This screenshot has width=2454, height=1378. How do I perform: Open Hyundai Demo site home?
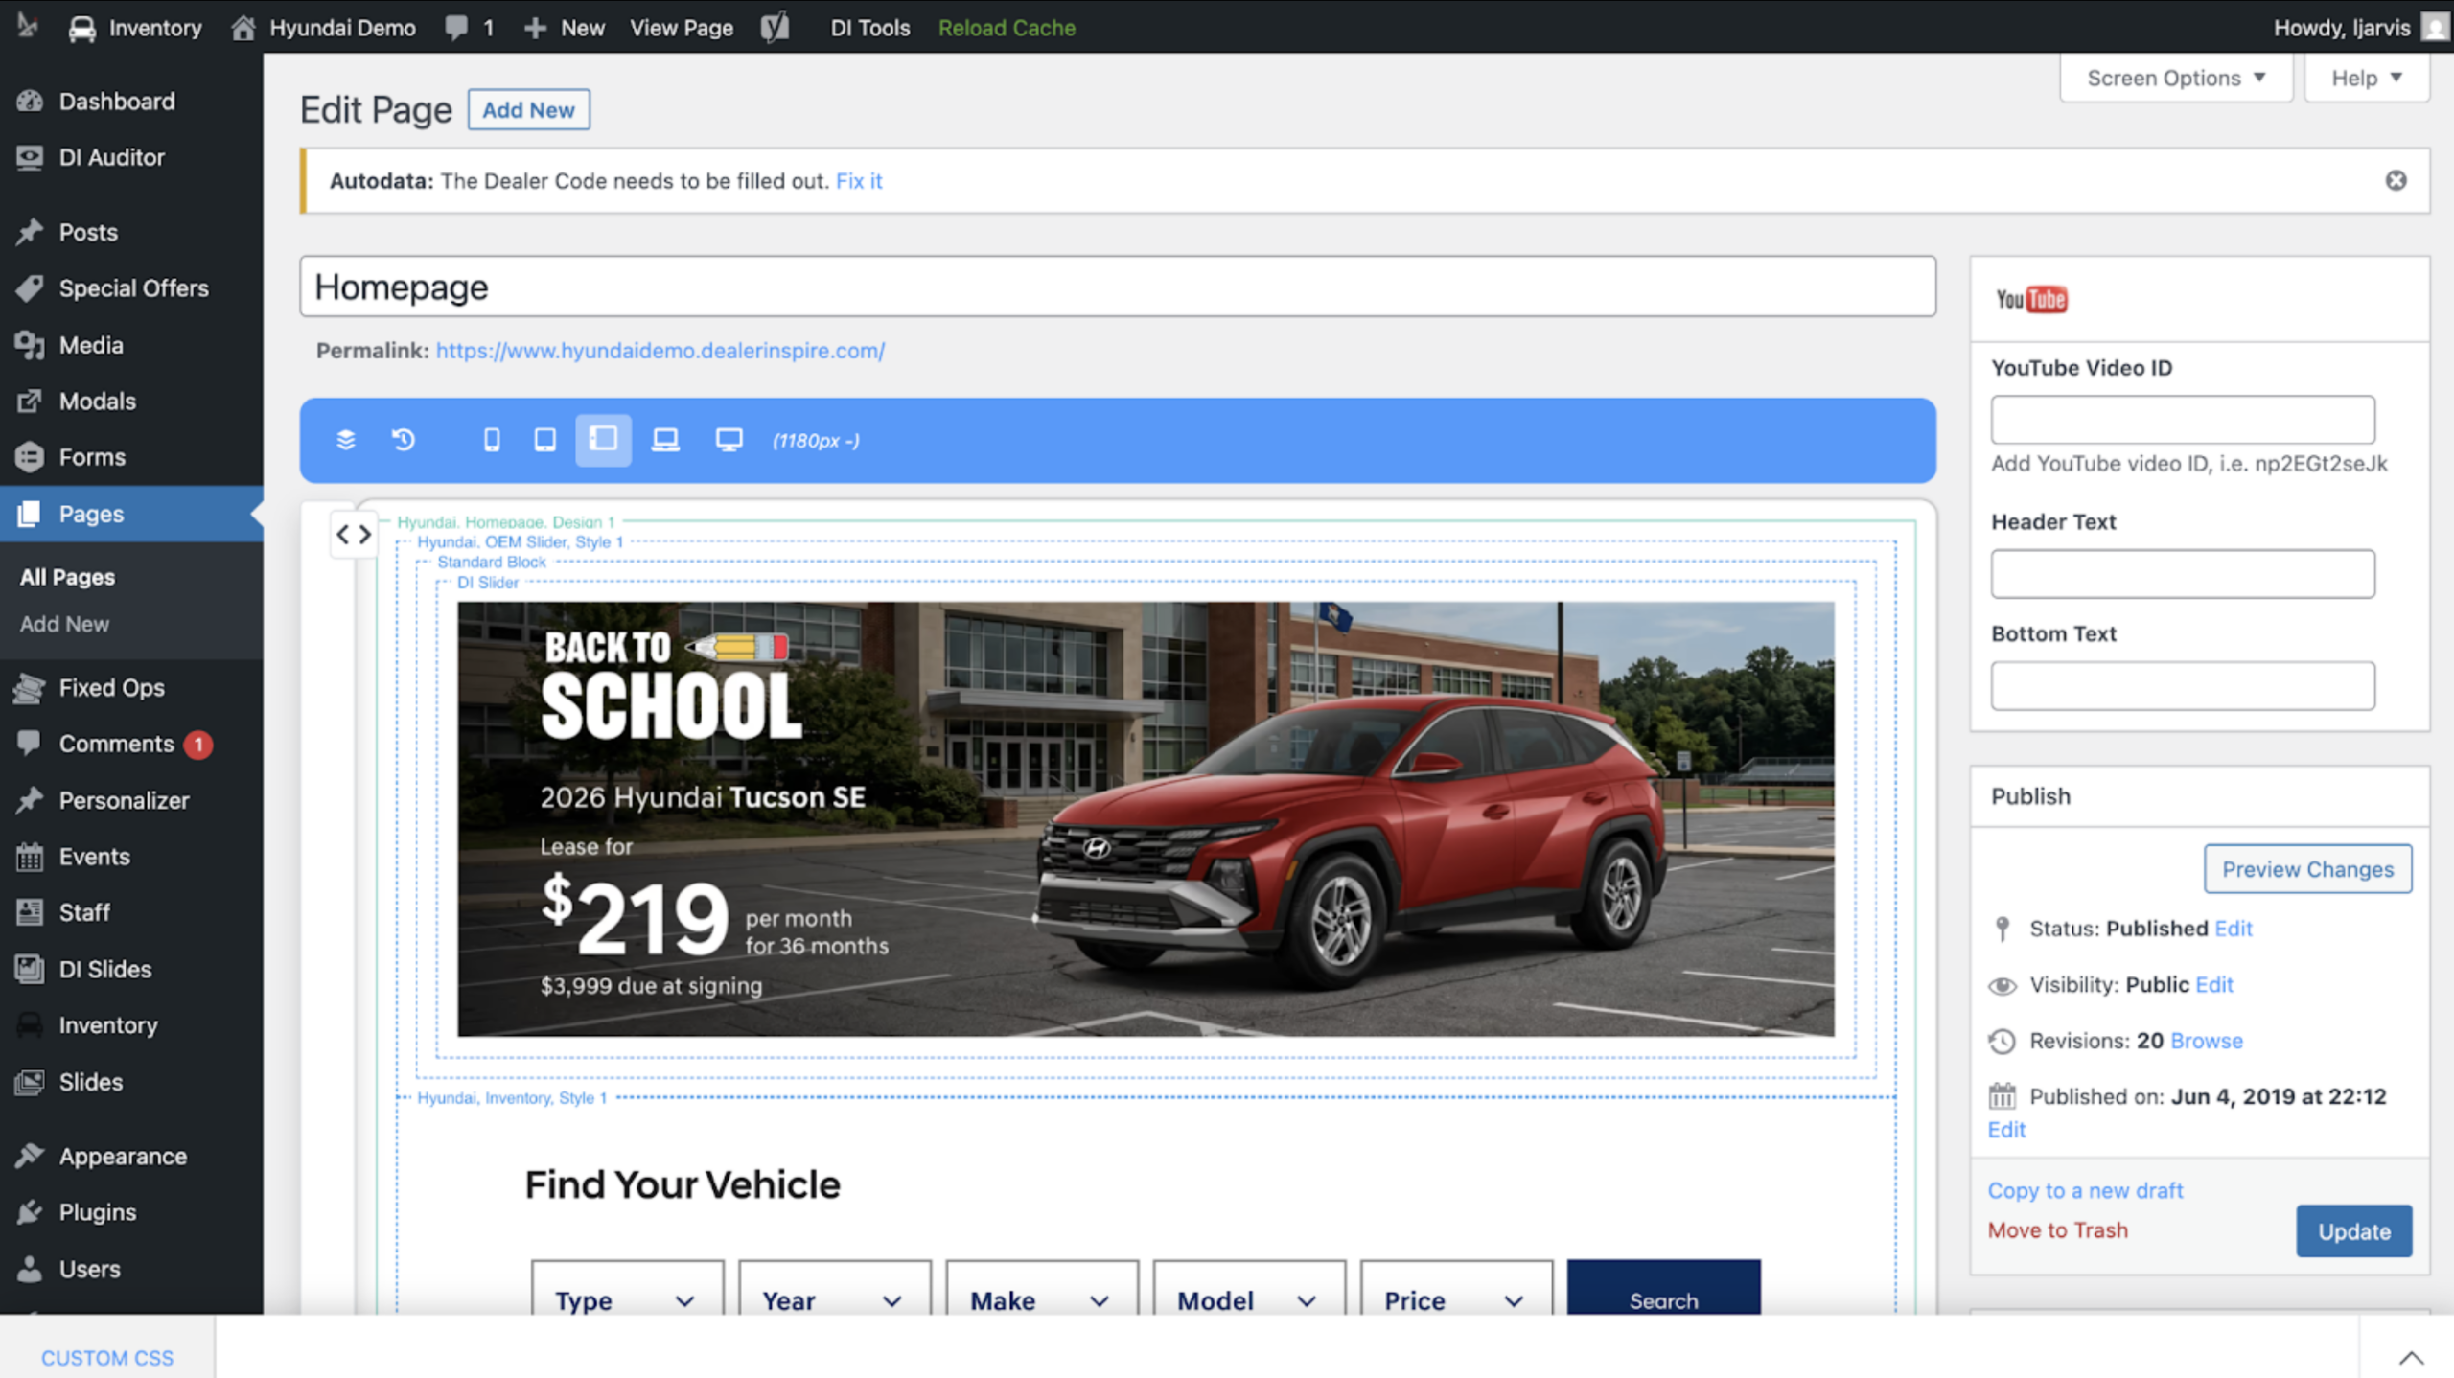pos(324,27)
